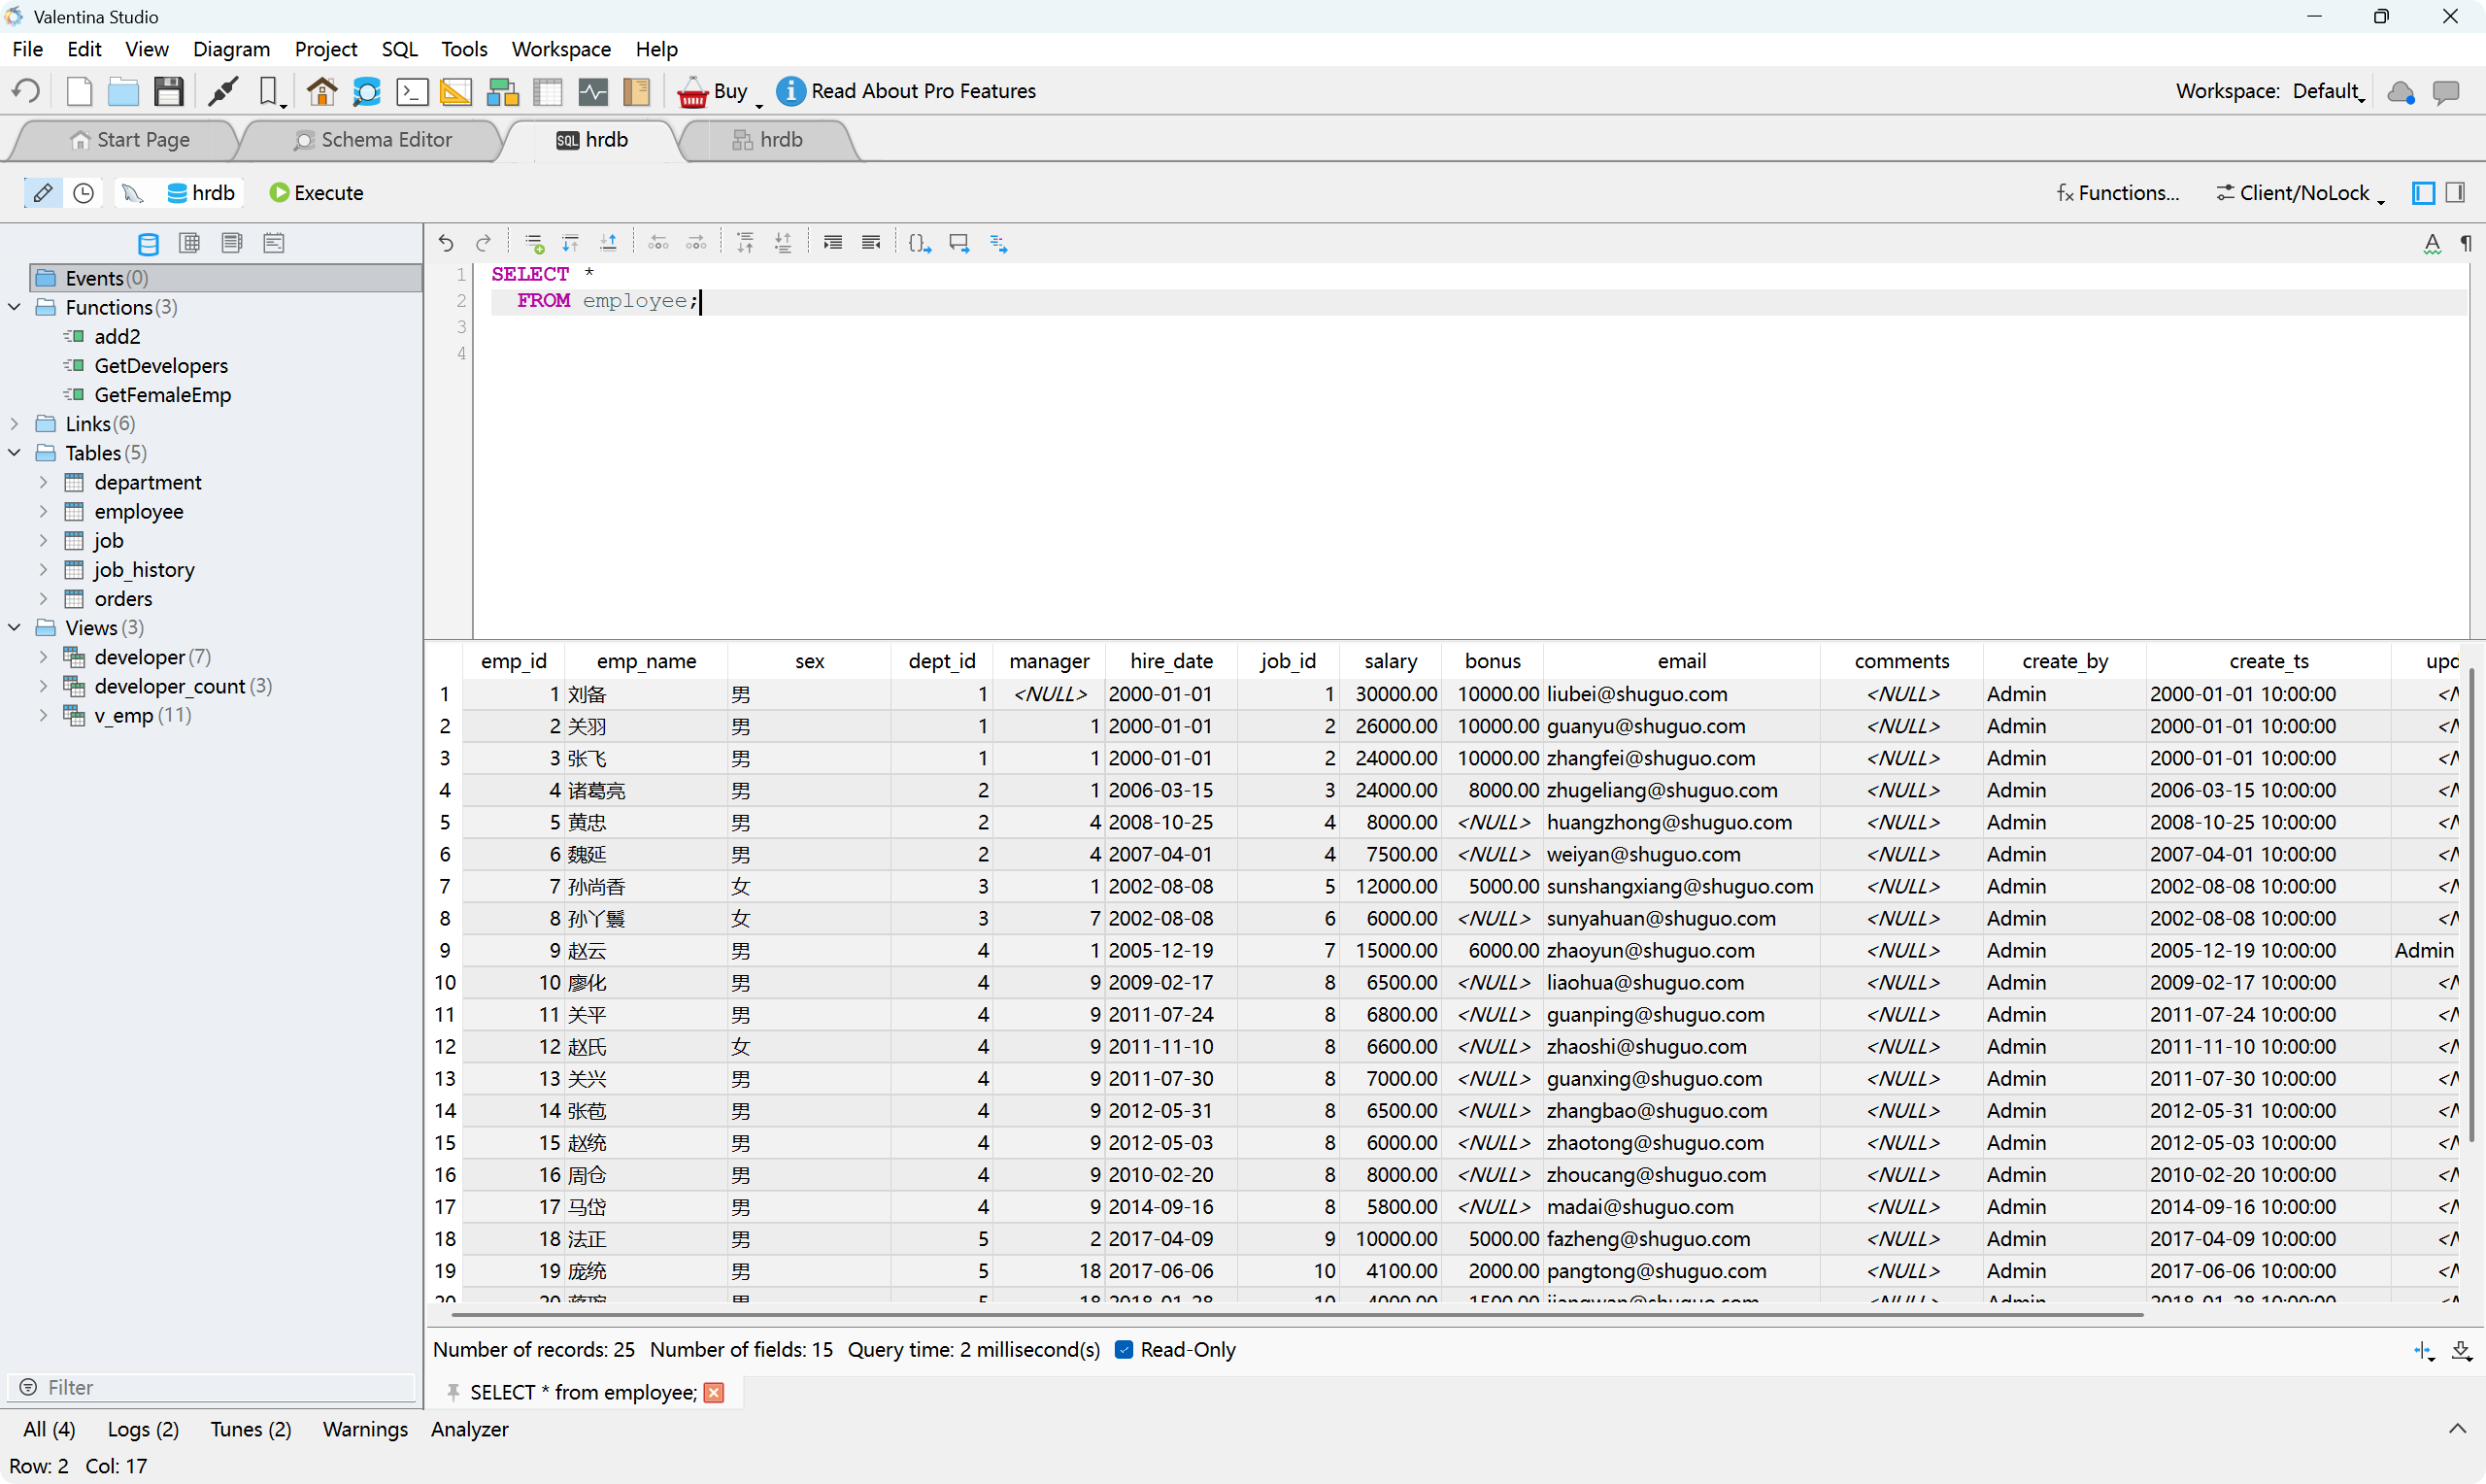Click the Save floppy disk icon
Viewport: 2486px width, 1484px height.
tap(168, 91)
